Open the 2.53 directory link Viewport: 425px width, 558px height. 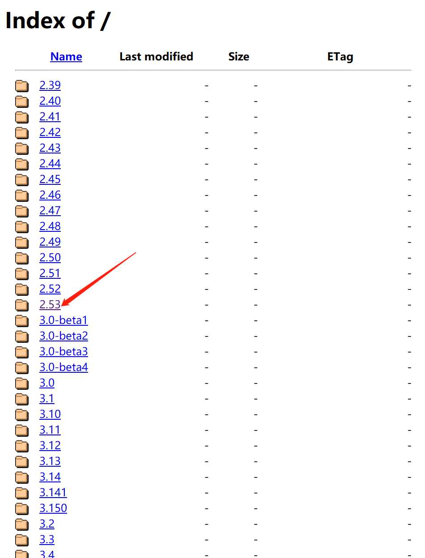click(x=50, y=304)
